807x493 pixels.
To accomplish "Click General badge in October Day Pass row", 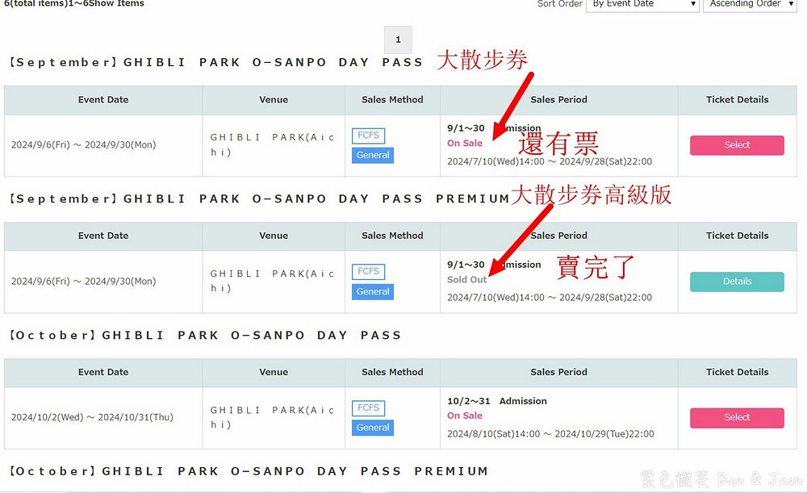I will point(373,428).
